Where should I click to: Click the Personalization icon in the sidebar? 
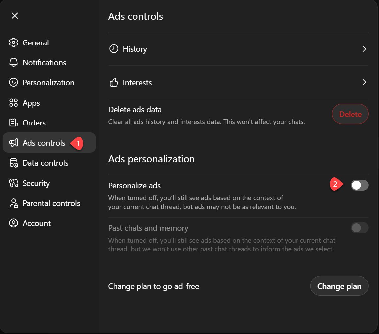(13, 82)
